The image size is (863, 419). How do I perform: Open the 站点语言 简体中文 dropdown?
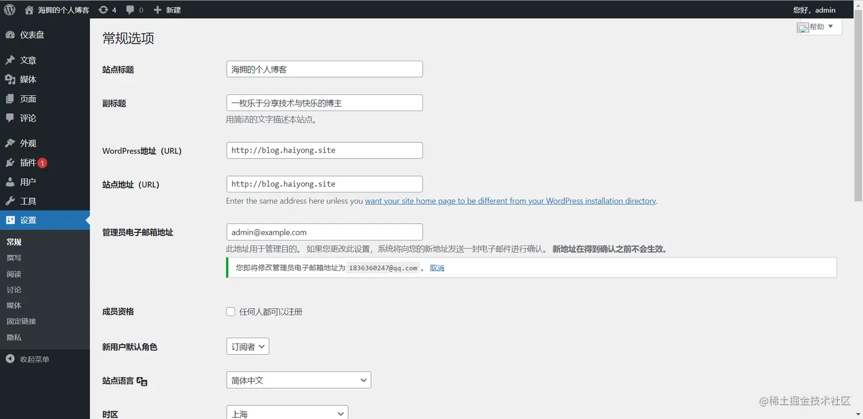point(299,380)
